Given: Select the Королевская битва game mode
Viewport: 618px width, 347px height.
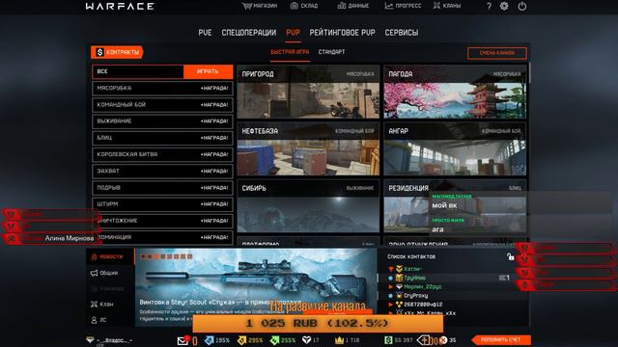Looking at the screenshot, I should click(x=162, y=154).
